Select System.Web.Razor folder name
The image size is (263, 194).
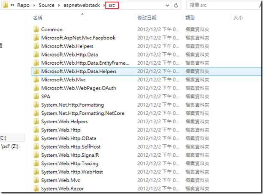tap(62, 188)
